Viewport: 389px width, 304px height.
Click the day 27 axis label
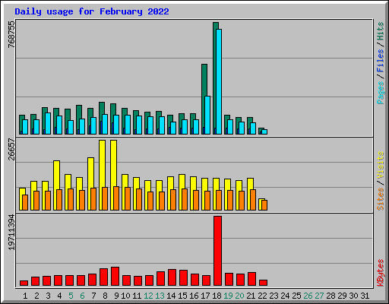coord(319,296)
